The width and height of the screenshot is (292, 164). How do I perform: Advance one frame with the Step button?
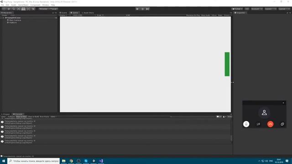(x=147, y=9)
